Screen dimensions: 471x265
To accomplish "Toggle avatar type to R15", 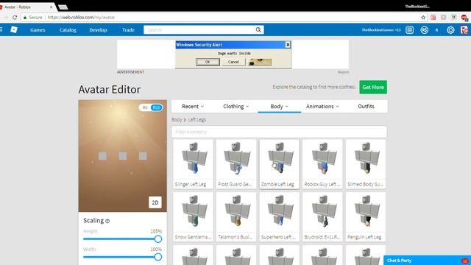I will (x=156, y=107).
